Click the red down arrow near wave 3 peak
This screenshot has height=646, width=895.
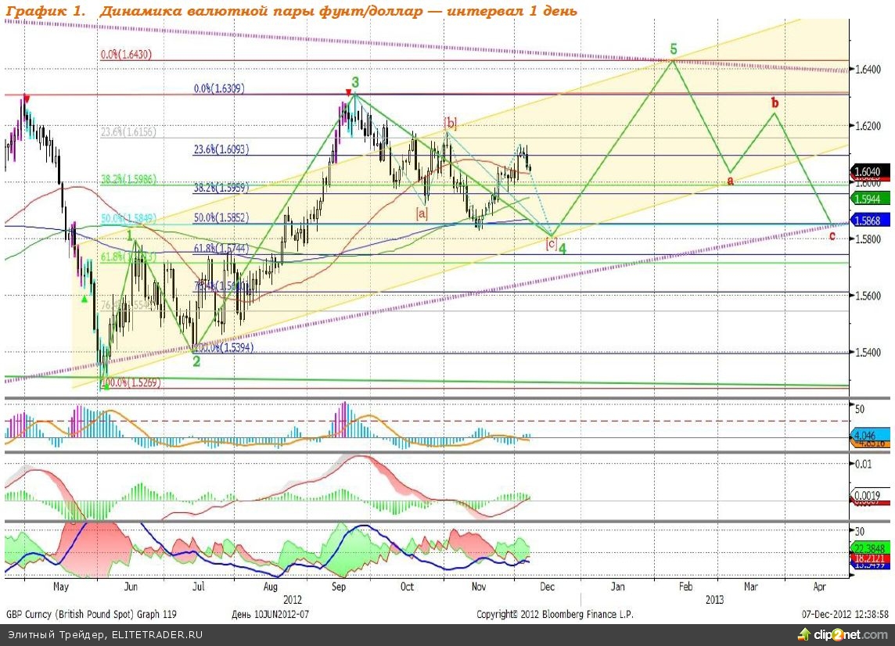tap(348, 92)
